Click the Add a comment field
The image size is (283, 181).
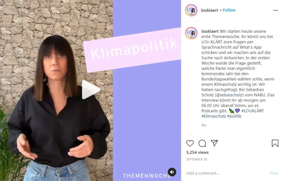point(226,173)
